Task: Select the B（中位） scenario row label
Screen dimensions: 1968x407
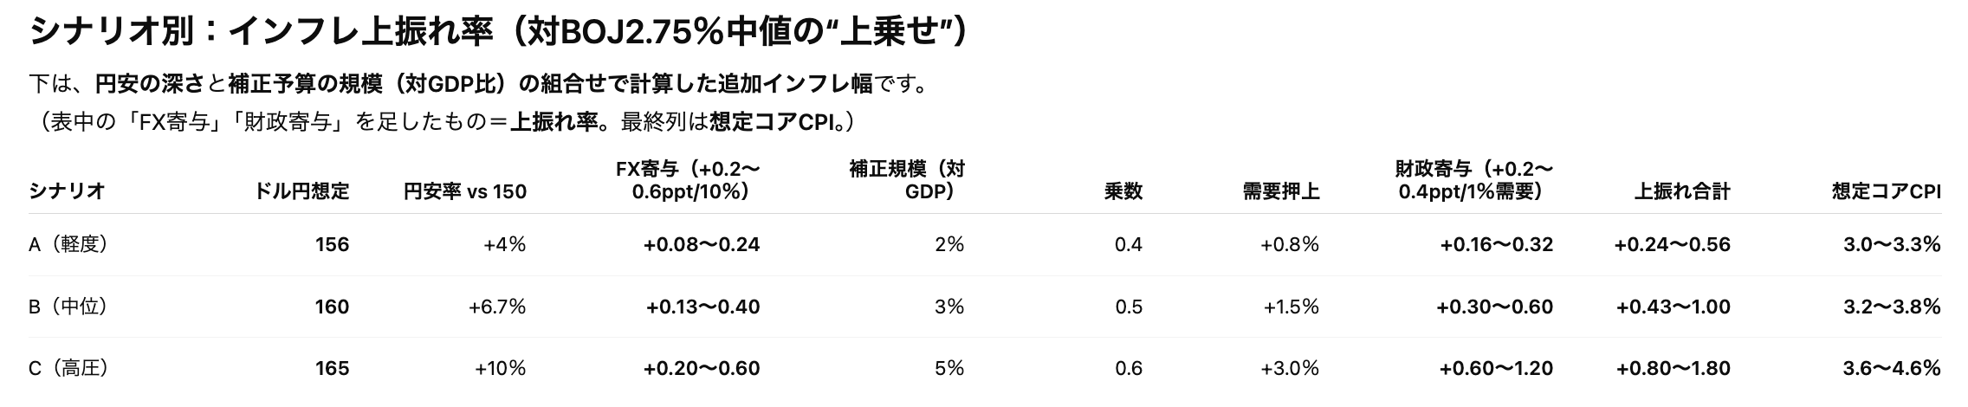Action: [x=68, y=307]
